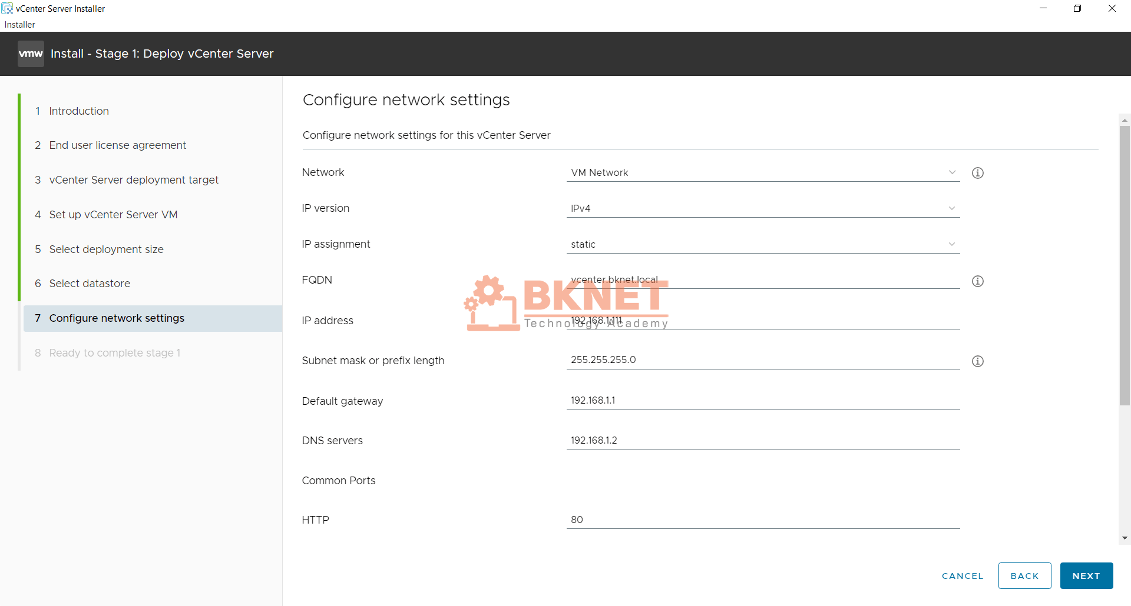Screen dimensions: 1131x606
Task: Click the info icon beside FQDN field
Action: (x=978, y=281)
